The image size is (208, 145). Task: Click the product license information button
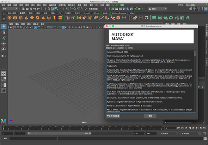tap(113, 116)
